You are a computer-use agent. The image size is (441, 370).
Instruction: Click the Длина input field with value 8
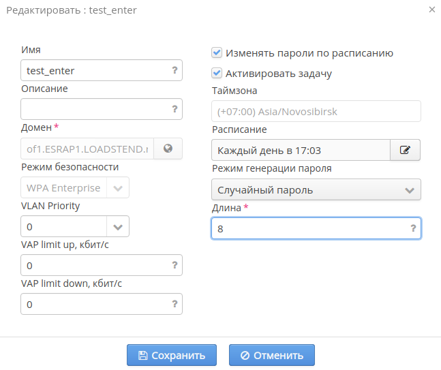pos(310,229)
